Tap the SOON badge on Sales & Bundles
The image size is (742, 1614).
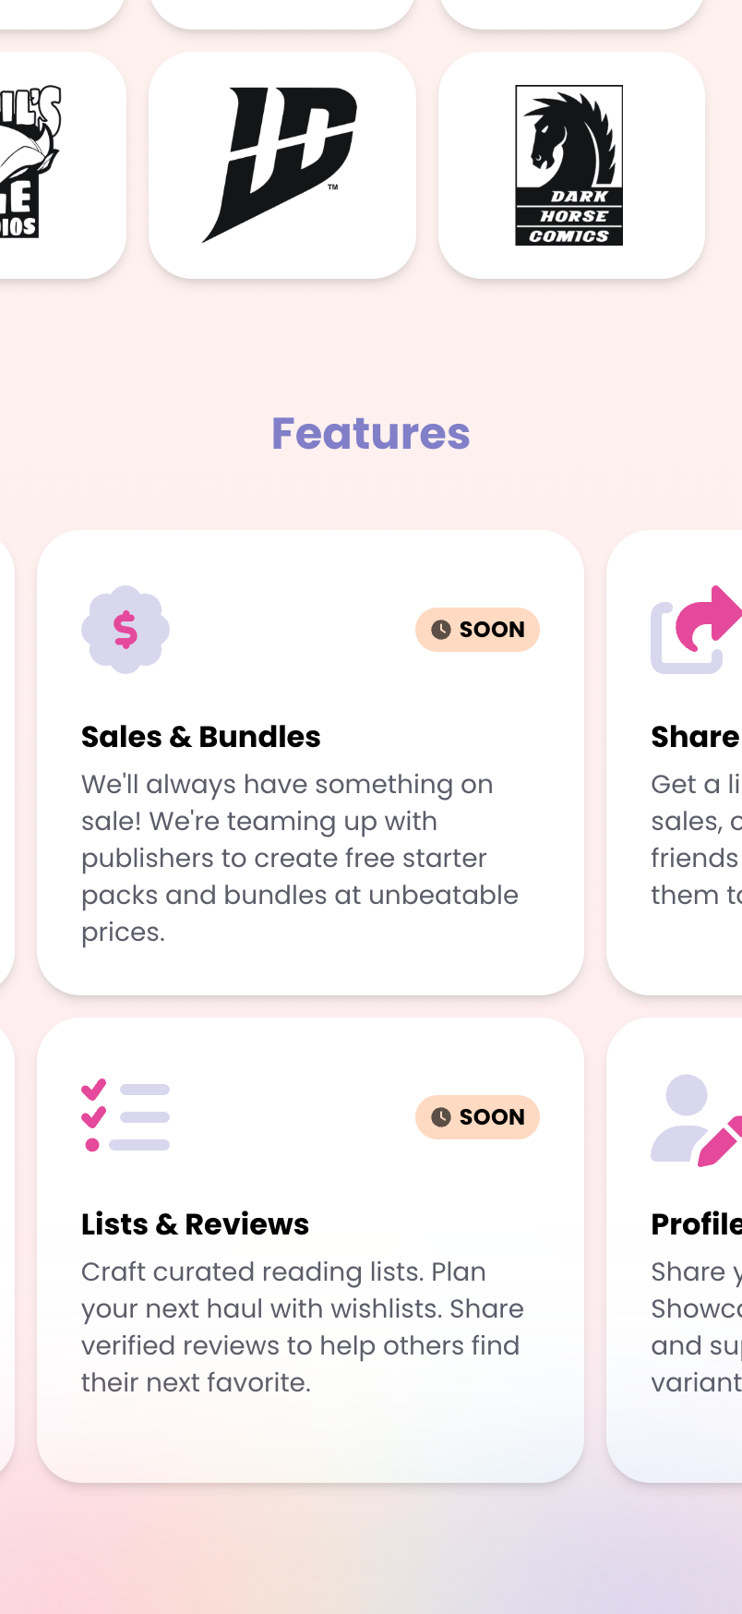(478, 630)
